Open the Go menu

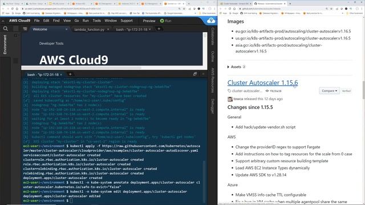click(76, 20)
